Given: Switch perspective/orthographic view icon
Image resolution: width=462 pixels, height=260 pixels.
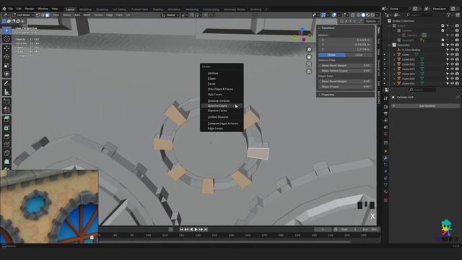Looking at the screenshot, I should 309,71.
